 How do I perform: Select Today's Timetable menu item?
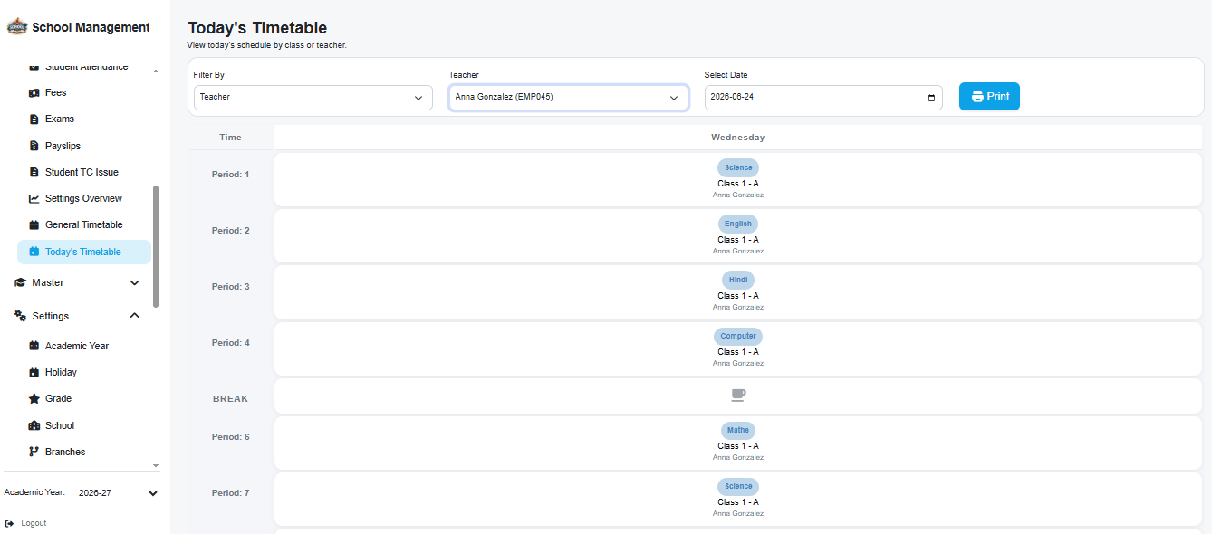[83, 252]
